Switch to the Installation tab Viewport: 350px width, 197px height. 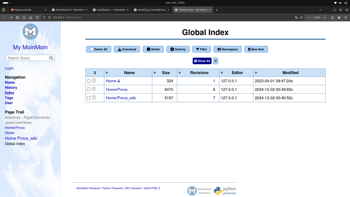click(x=111, y=10)
